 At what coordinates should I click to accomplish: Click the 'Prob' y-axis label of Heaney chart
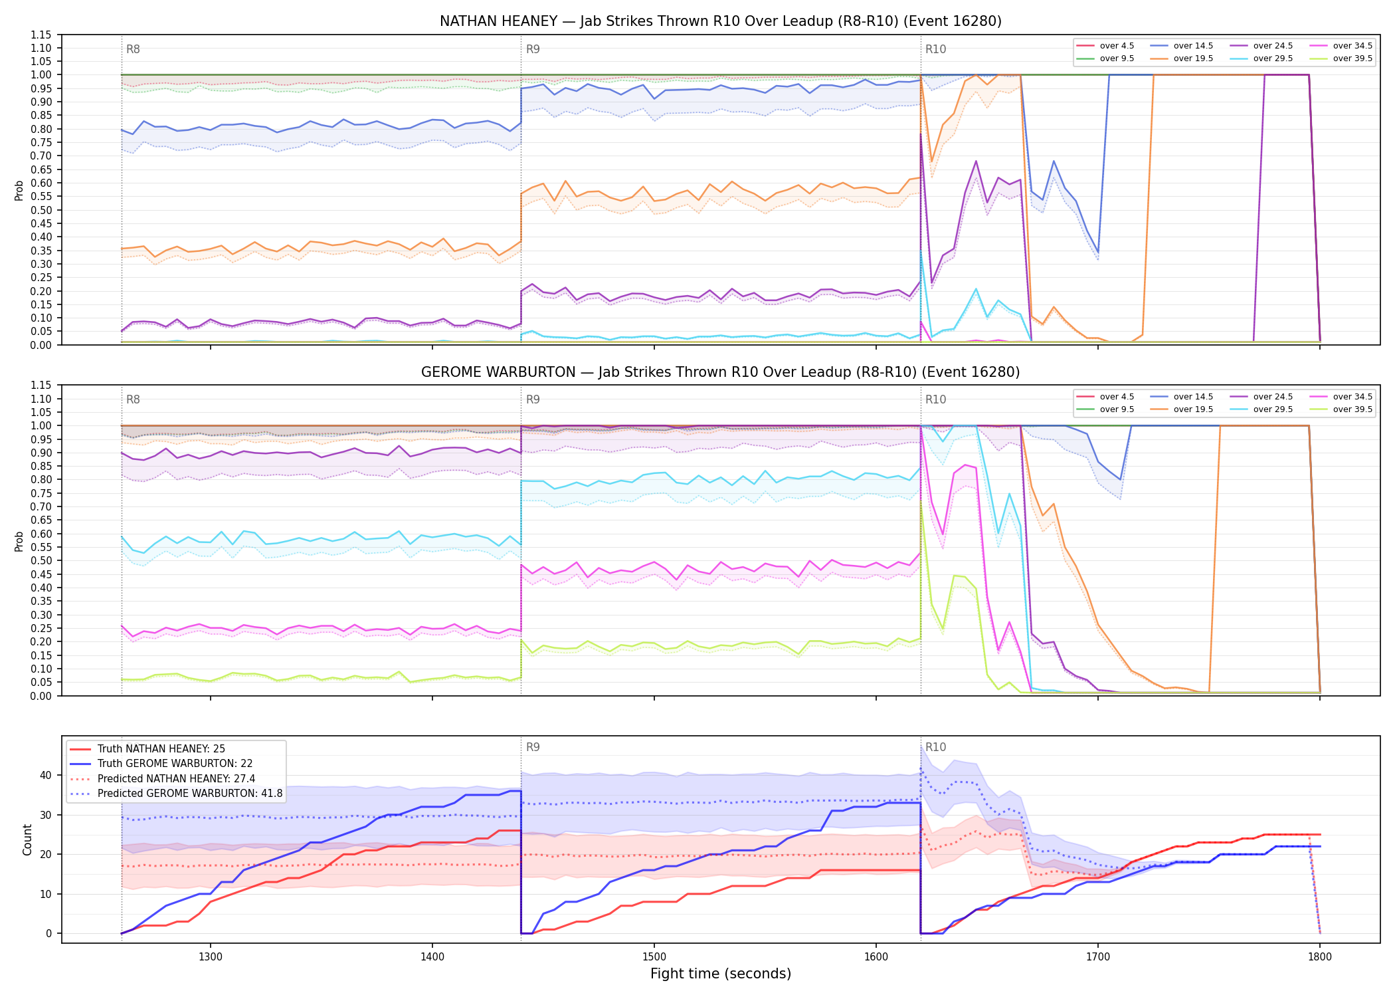tap(19, 190)
